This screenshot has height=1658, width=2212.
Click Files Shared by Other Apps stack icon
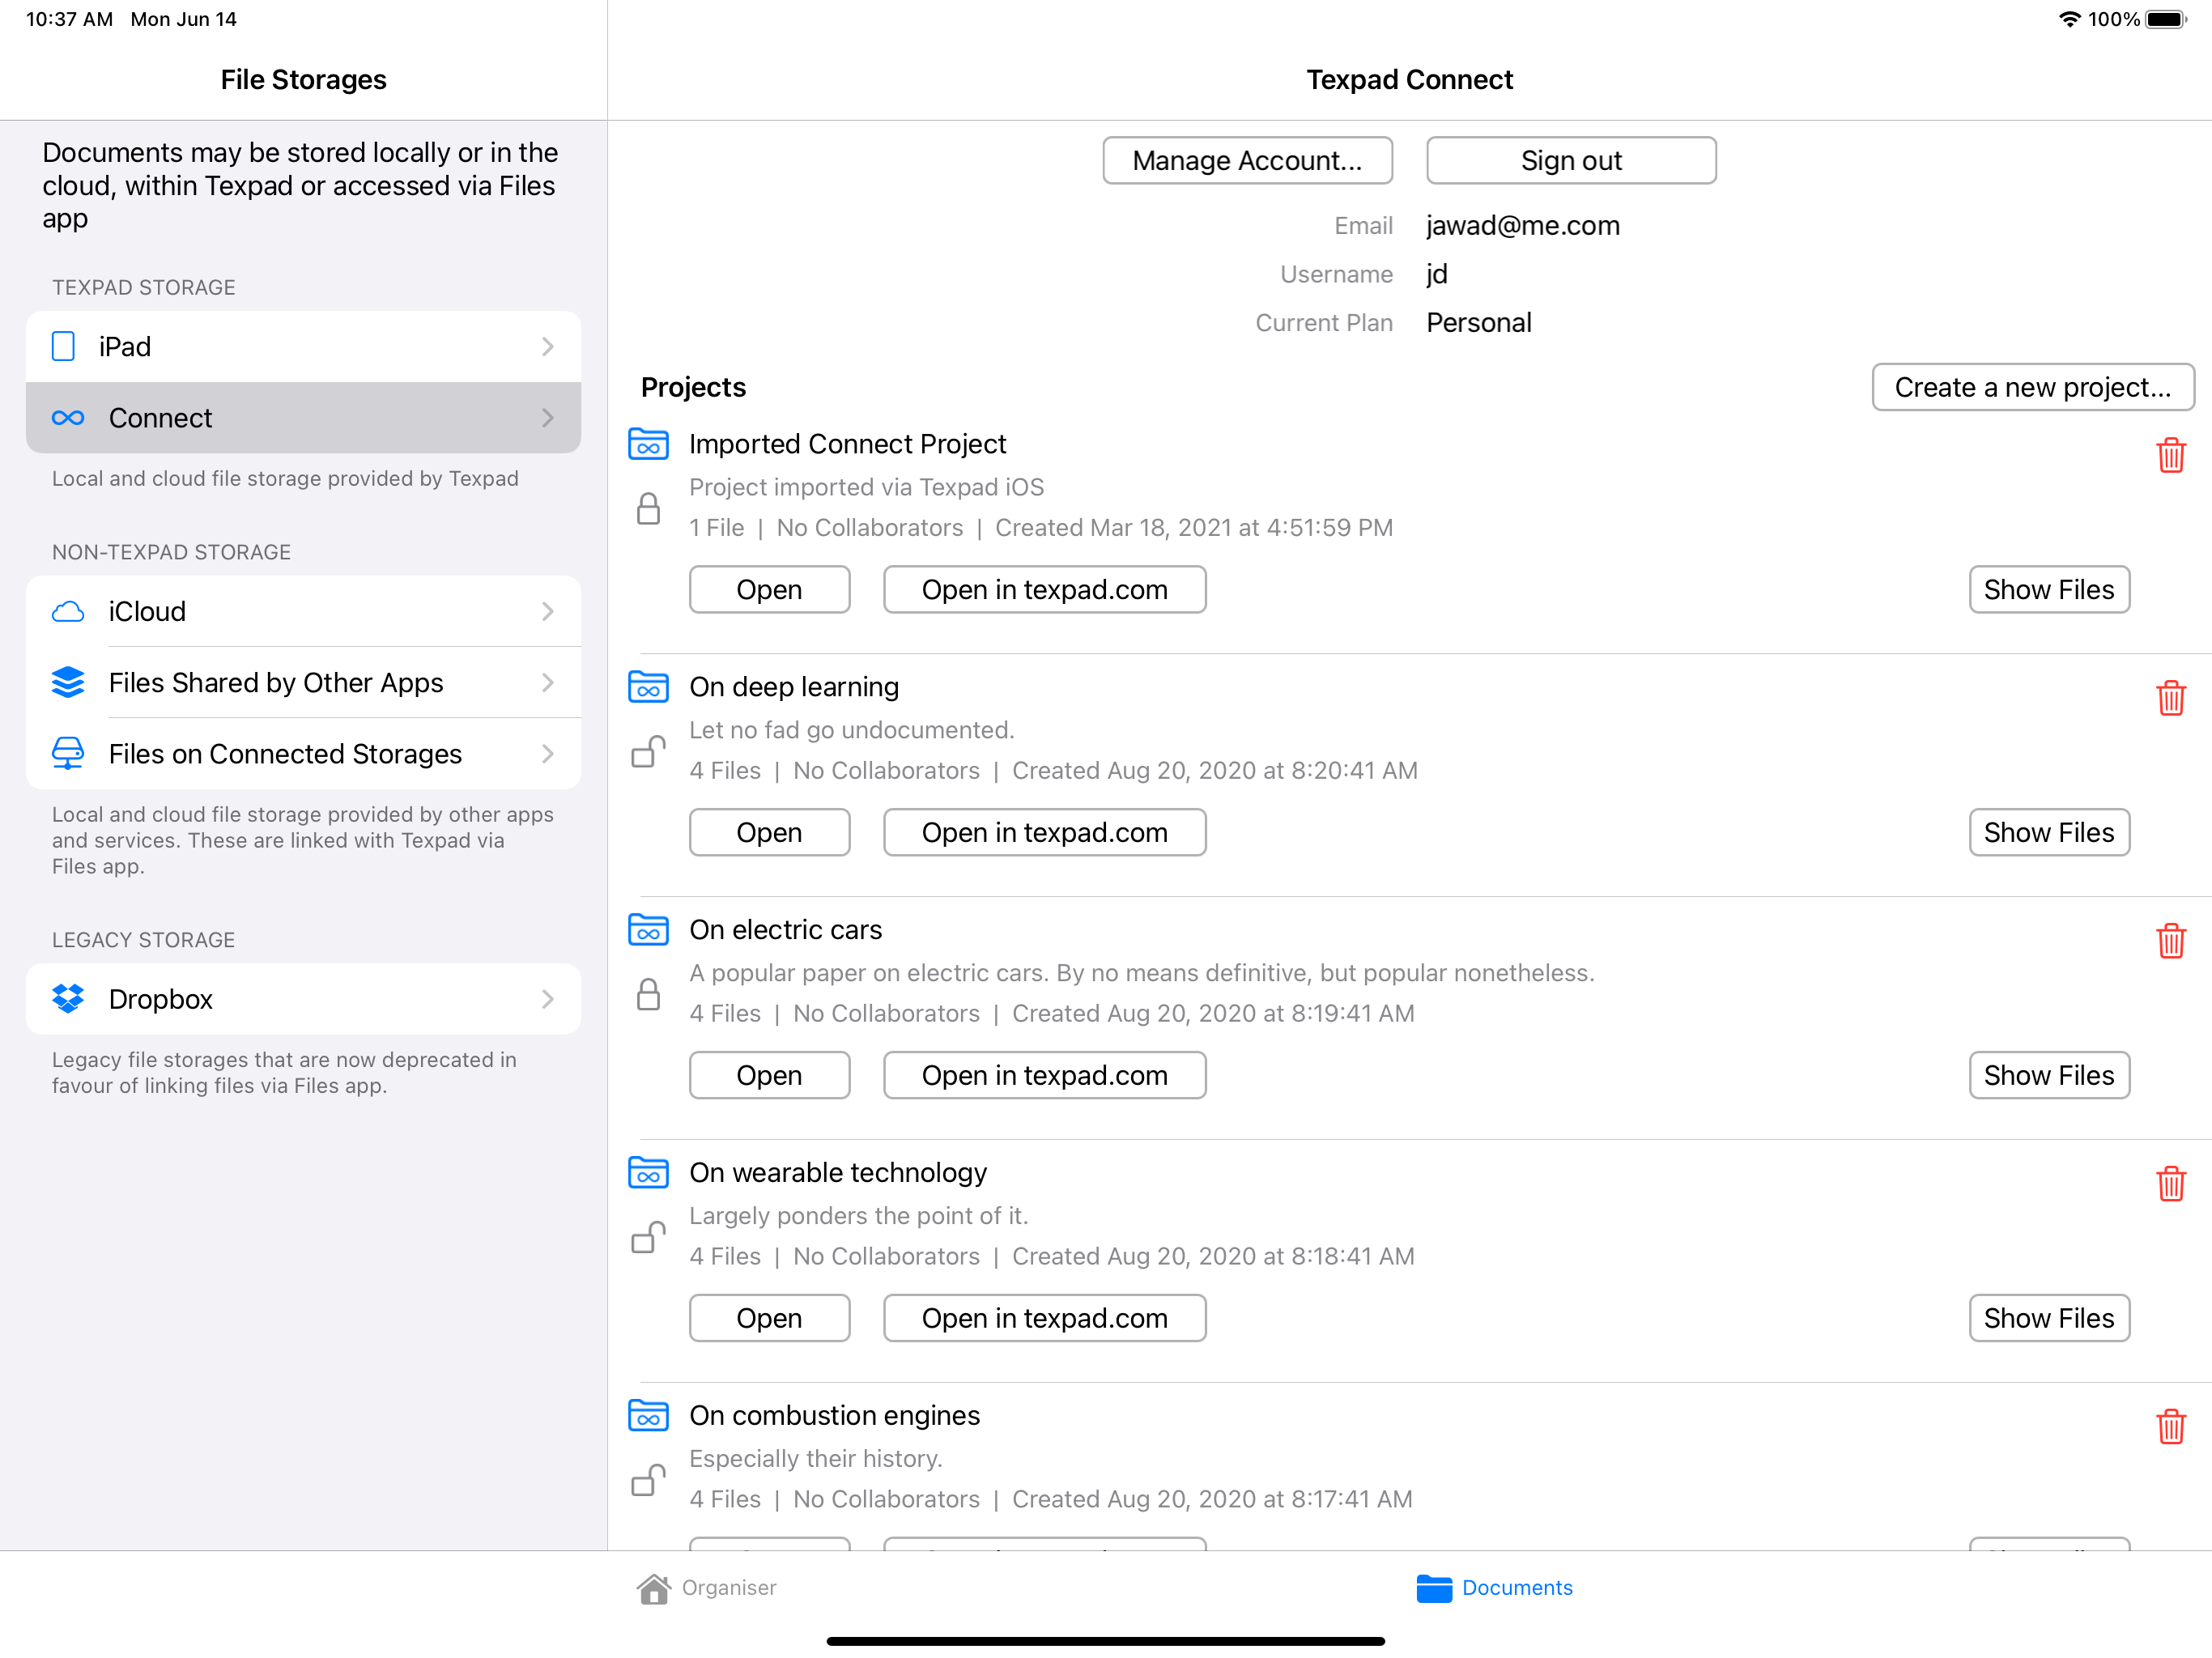tap(68, 683)
